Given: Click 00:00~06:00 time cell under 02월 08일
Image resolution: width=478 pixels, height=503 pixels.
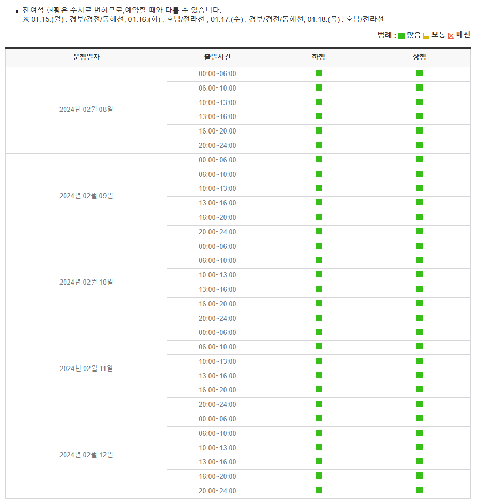Looking at the screenshot, I should [x=217, y=74].
